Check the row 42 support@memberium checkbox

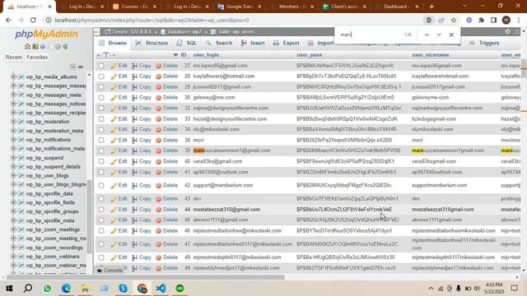101,185
